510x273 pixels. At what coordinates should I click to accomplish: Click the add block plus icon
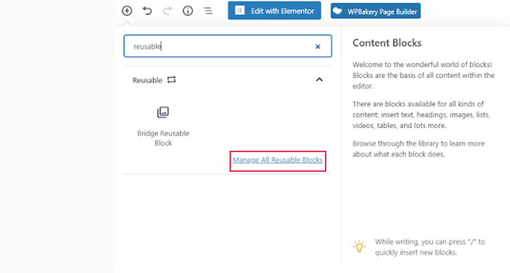tap(127, 11)
